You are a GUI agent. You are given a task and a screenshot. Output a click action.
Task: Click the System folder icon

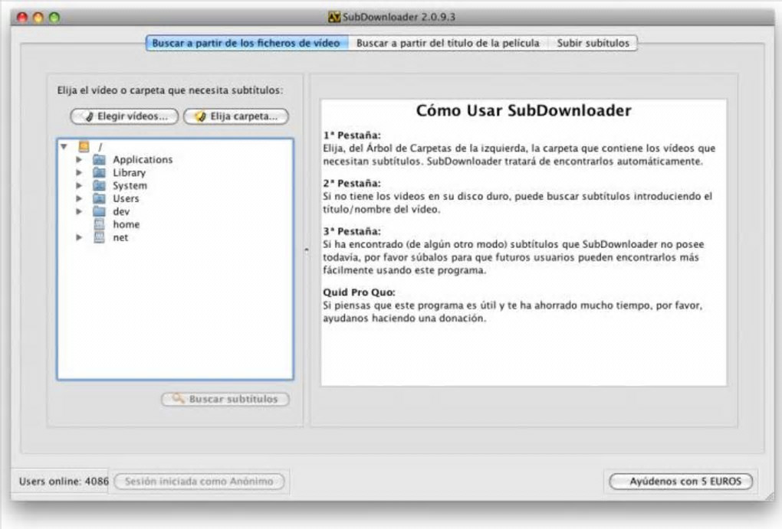click(99, 185)
